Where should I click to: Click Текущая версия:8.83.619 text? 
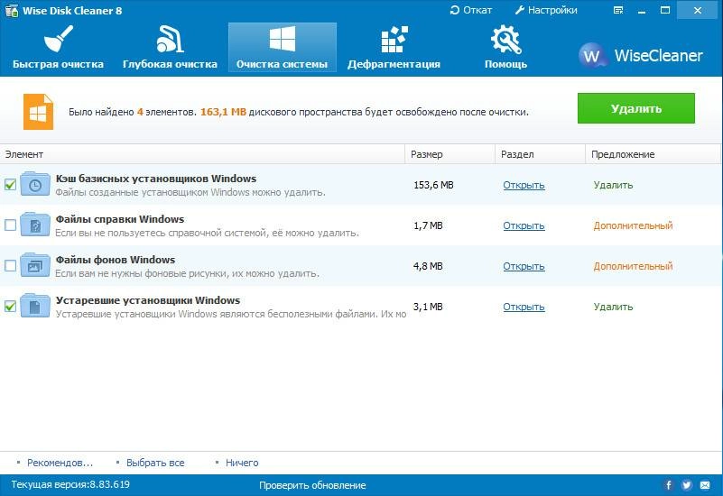(x=70, y=485)
